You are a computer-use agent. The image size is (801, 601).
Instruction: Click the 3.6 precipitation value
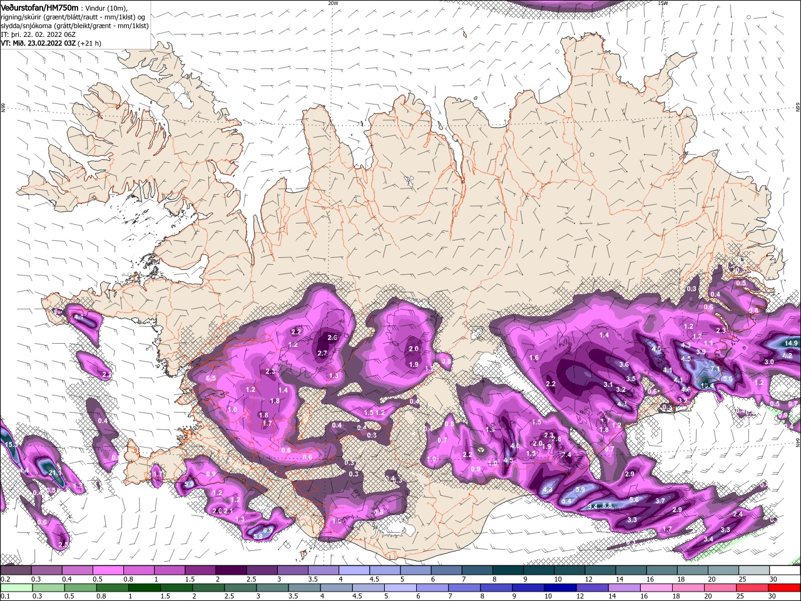624,364
